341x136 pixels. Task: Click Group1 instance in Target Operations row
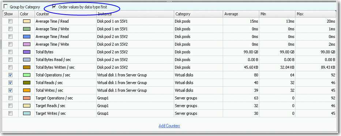click(x=103, y=98)
